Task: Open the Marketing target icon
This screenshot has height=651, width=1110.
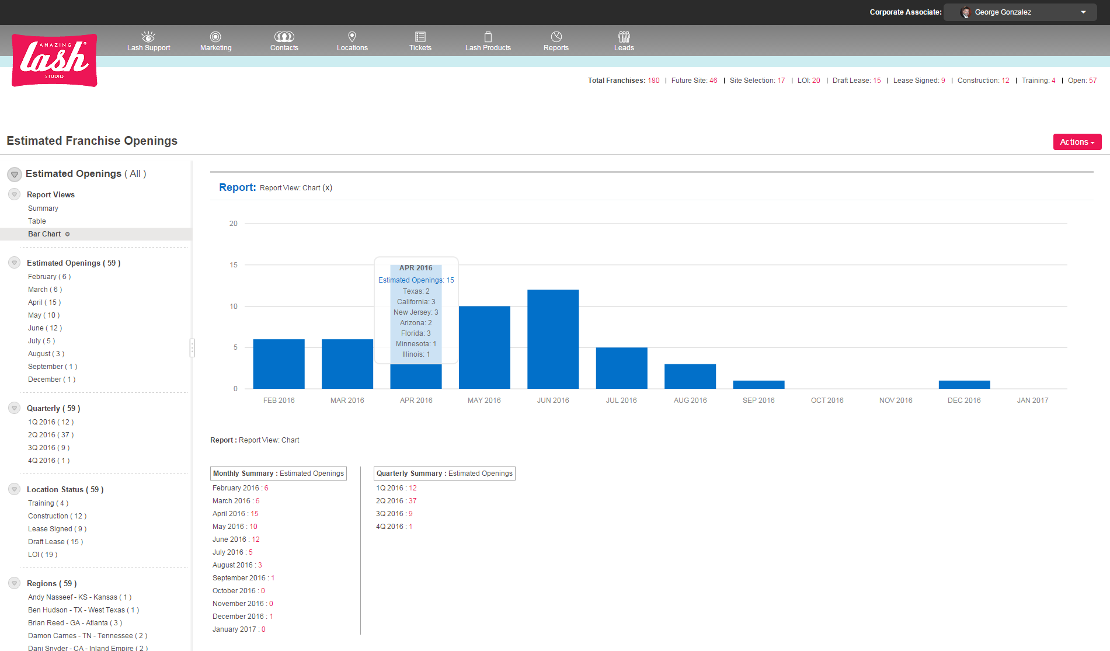Action: [215, 36]
